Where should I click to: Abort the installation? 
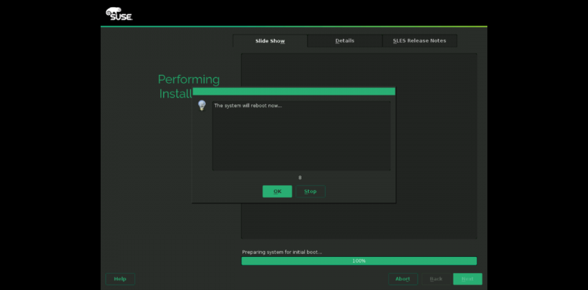[x=403, y=279]
